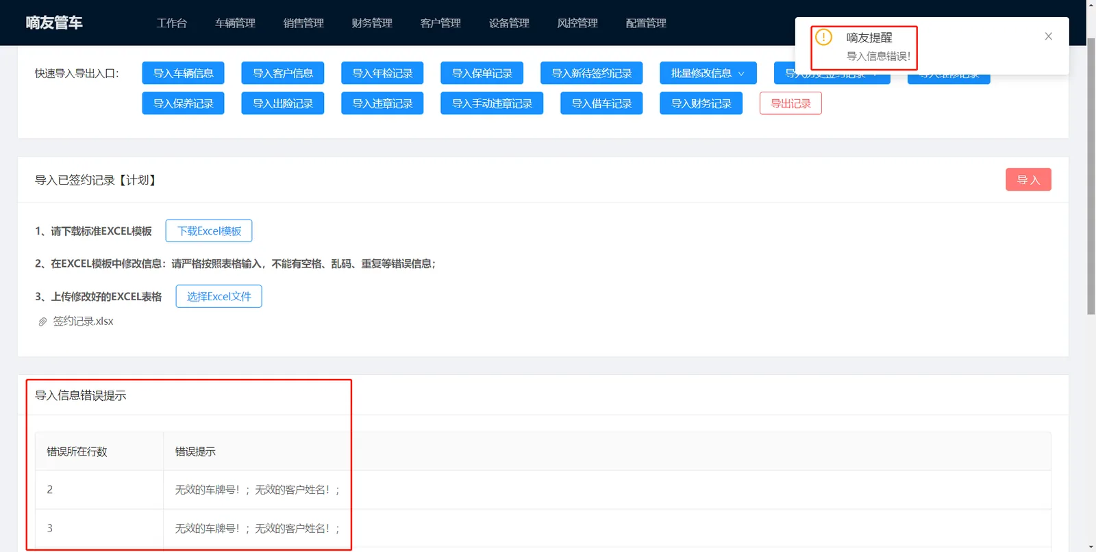Screen dimensions: 1096x552
Task: Expand the 批量修改信息 dropdown
Action: click(x=708, y=73)
